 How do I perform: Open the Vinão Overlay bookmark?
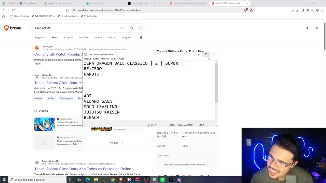tap(88, 16)
